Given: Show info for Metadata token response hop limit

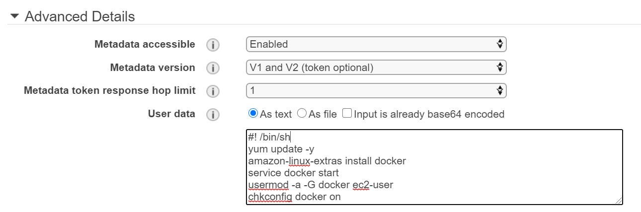Looking at the screenshot, I should (213, 91).
